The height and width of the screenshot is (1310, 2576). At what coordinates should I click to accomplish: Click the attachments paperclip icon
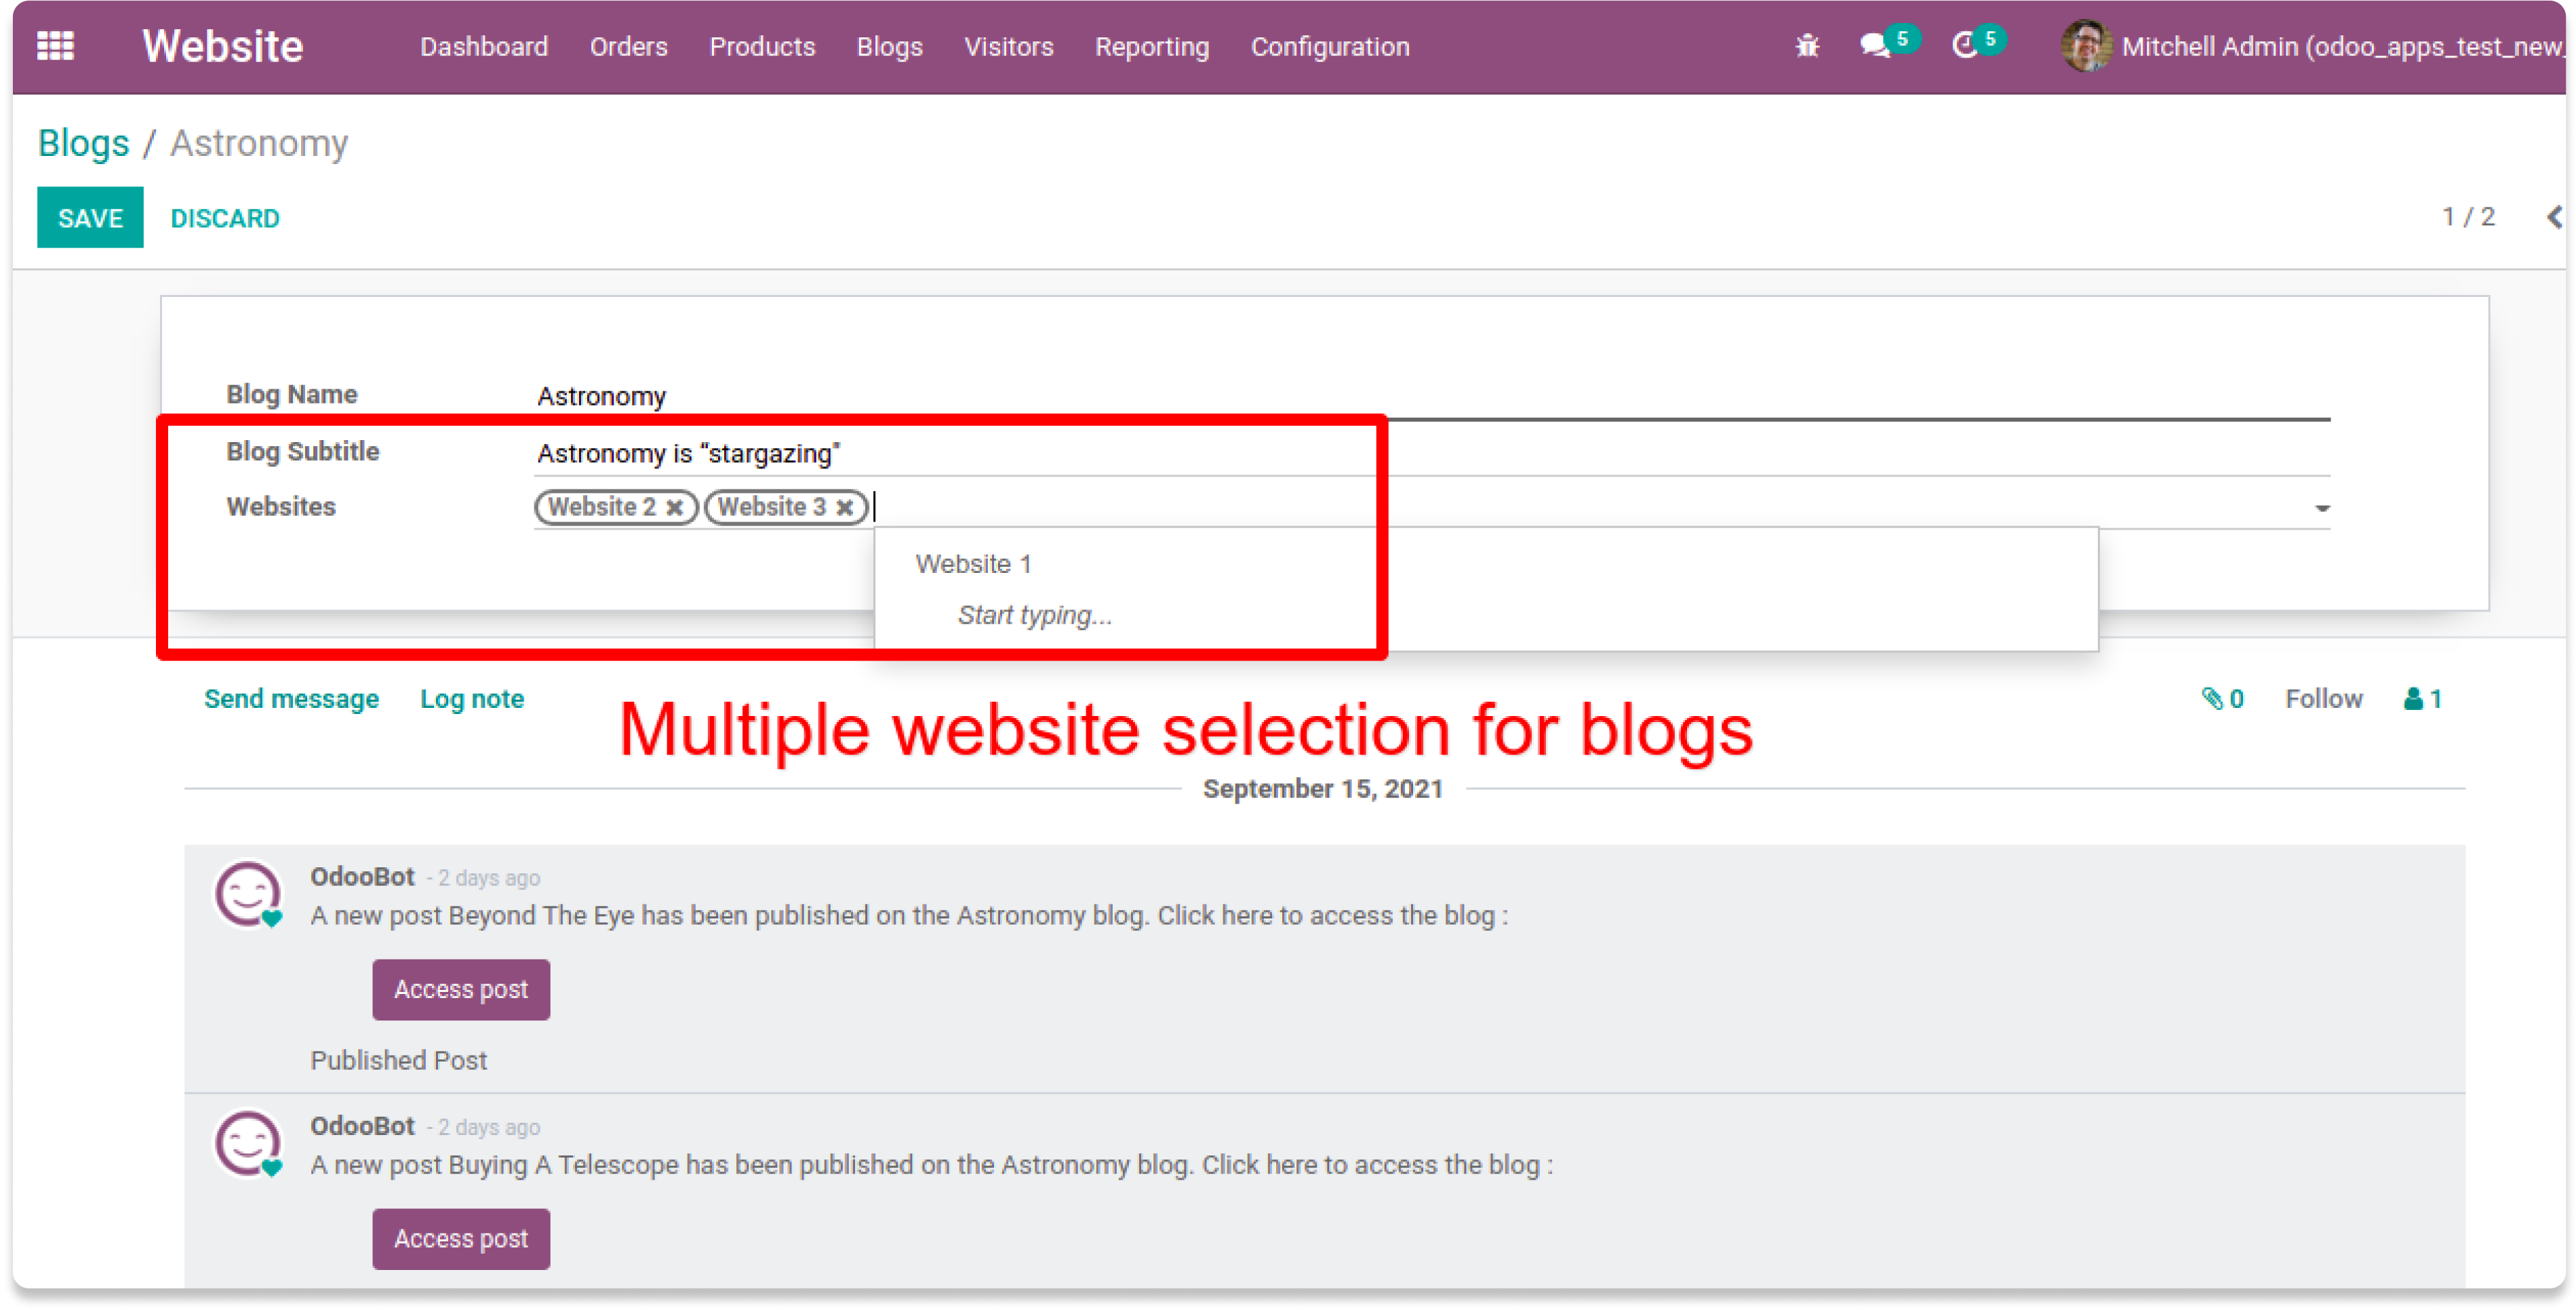pos(2213,698)
